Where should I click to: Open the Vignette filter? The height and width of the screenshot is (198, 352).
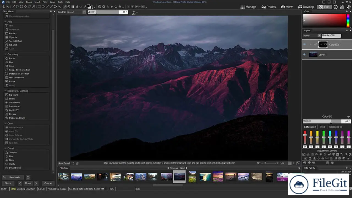click(x=13, y=37)
